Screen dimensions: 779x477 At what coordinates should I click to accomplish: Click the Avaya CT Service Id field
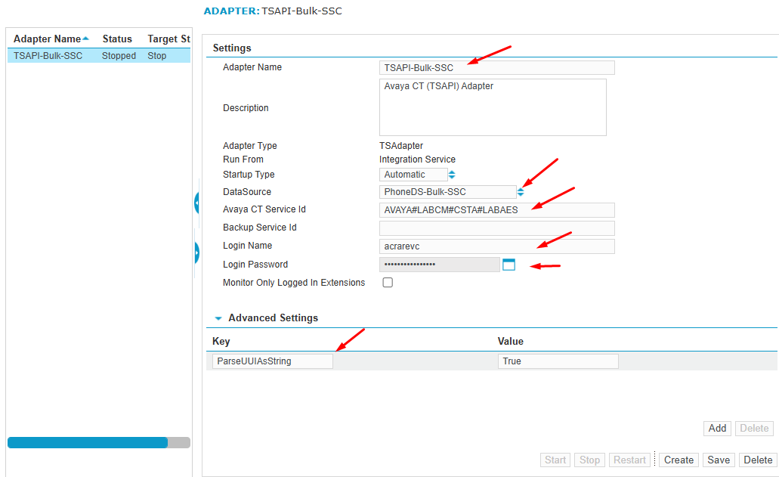click(496, 210)
